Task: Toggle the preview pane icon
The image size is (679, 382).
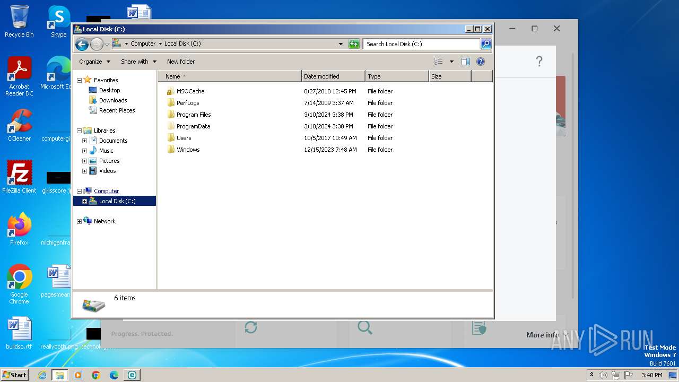Action: 466,62
